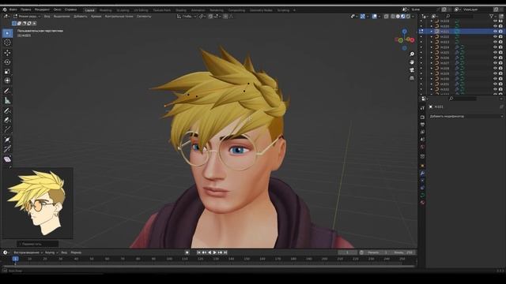Screen dimensions: 506x284
Task: Select the curve Extrude tool
Action: coord(7,129)
